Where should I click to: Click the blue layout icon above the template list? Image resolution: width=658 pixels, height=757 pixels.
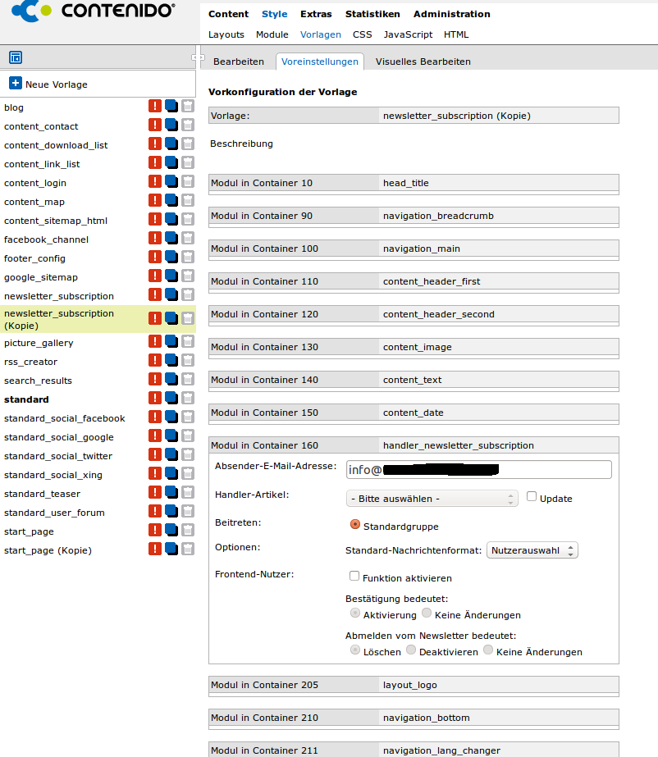[15, 57]
